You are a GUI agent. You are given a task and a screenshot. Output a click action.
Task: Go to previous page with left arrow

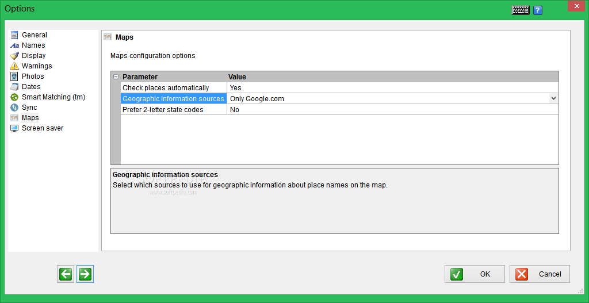click(66, 274)
